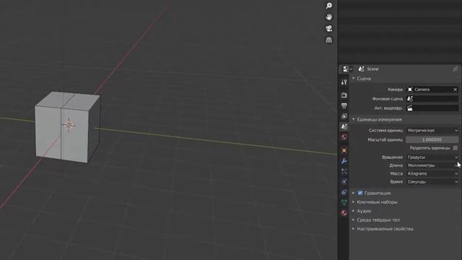
Task: Click the pan view hand icon
Action: pyautogui.click(x=329, y=17)
